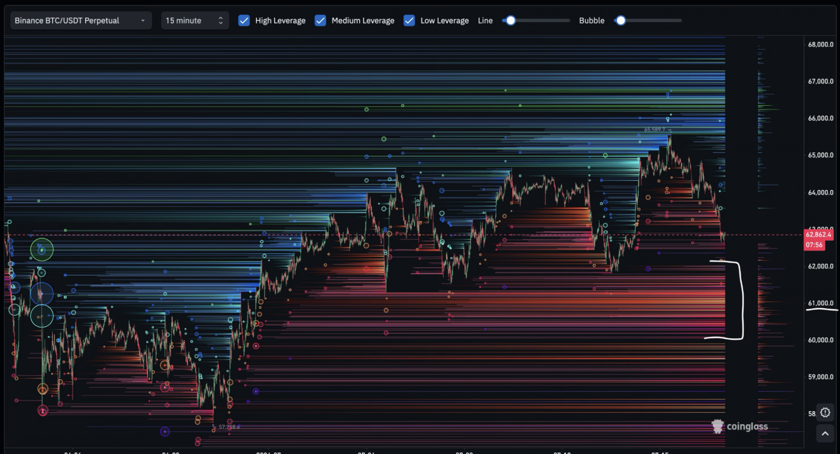
Task: Click the 62,862.4 current price label
Action: [x=818, y=234]
